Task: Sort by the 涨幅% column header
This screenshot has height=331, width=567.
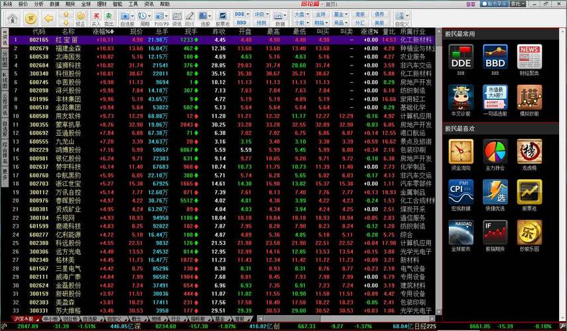Action: (x=103, y=31)
